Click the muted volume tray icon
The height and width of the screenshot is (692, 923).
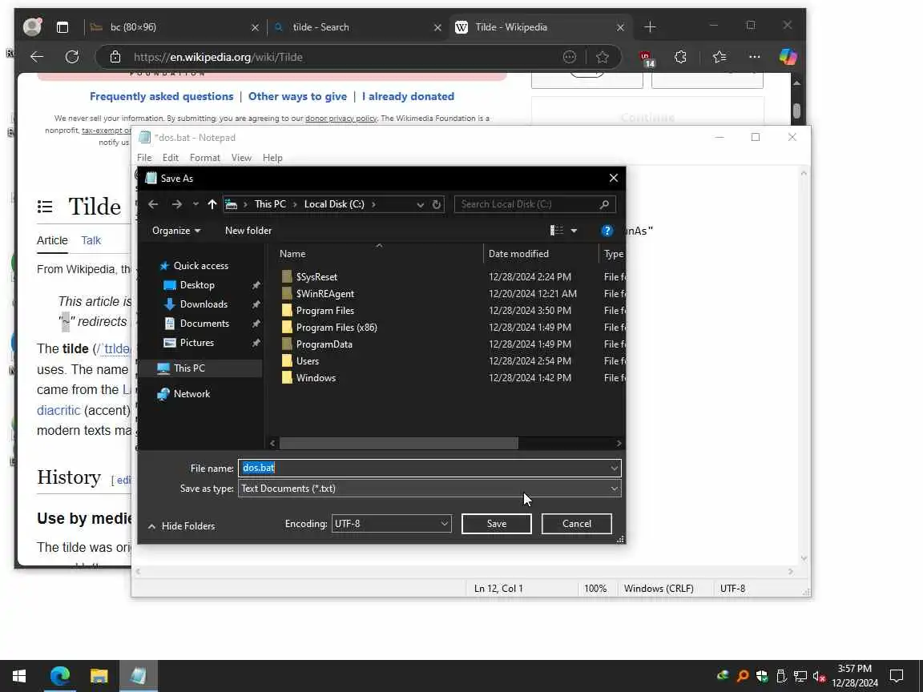(x=819, y=676)
